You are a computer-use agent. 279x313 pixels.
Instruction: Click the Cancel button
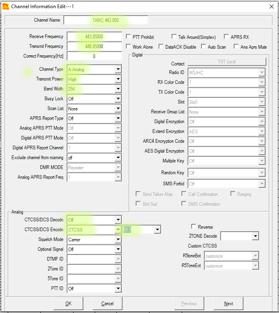(107, 304)
